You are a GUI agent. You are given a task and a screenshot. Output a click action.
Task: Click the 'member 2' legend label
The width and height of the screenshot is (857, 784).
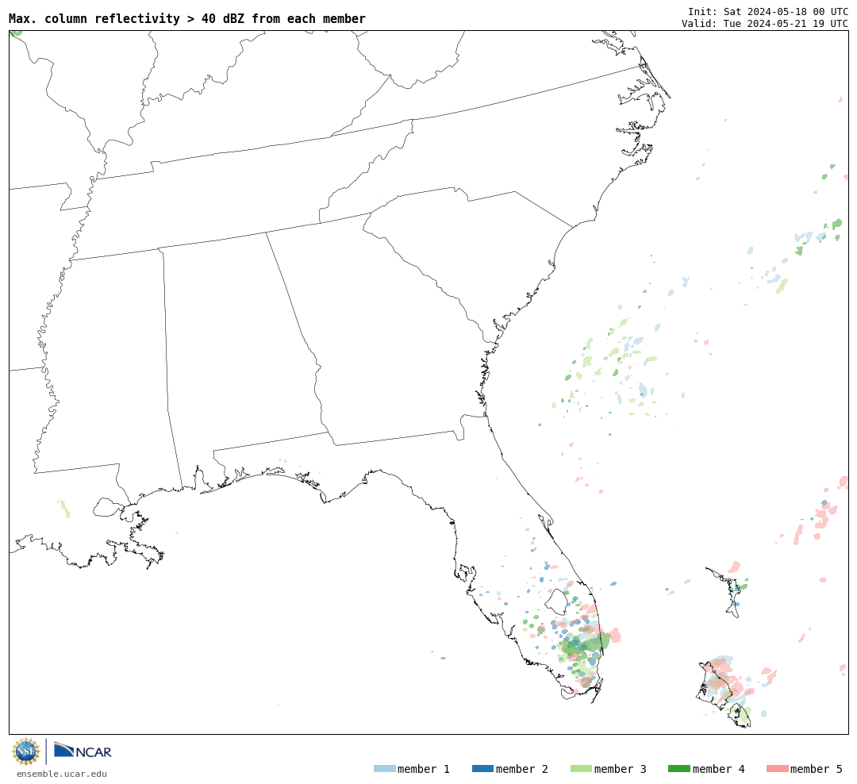522,769
